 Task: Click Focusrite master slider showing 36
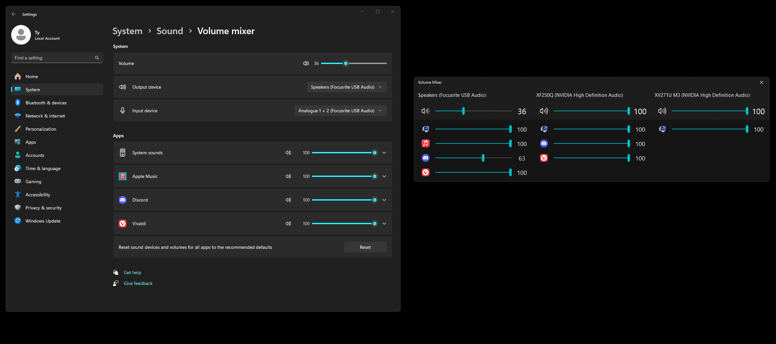(473, 111)
